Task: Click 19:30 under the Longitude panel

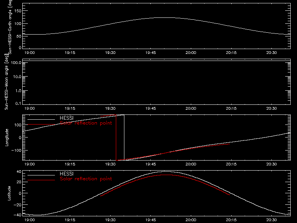Action: click(110, 164)
